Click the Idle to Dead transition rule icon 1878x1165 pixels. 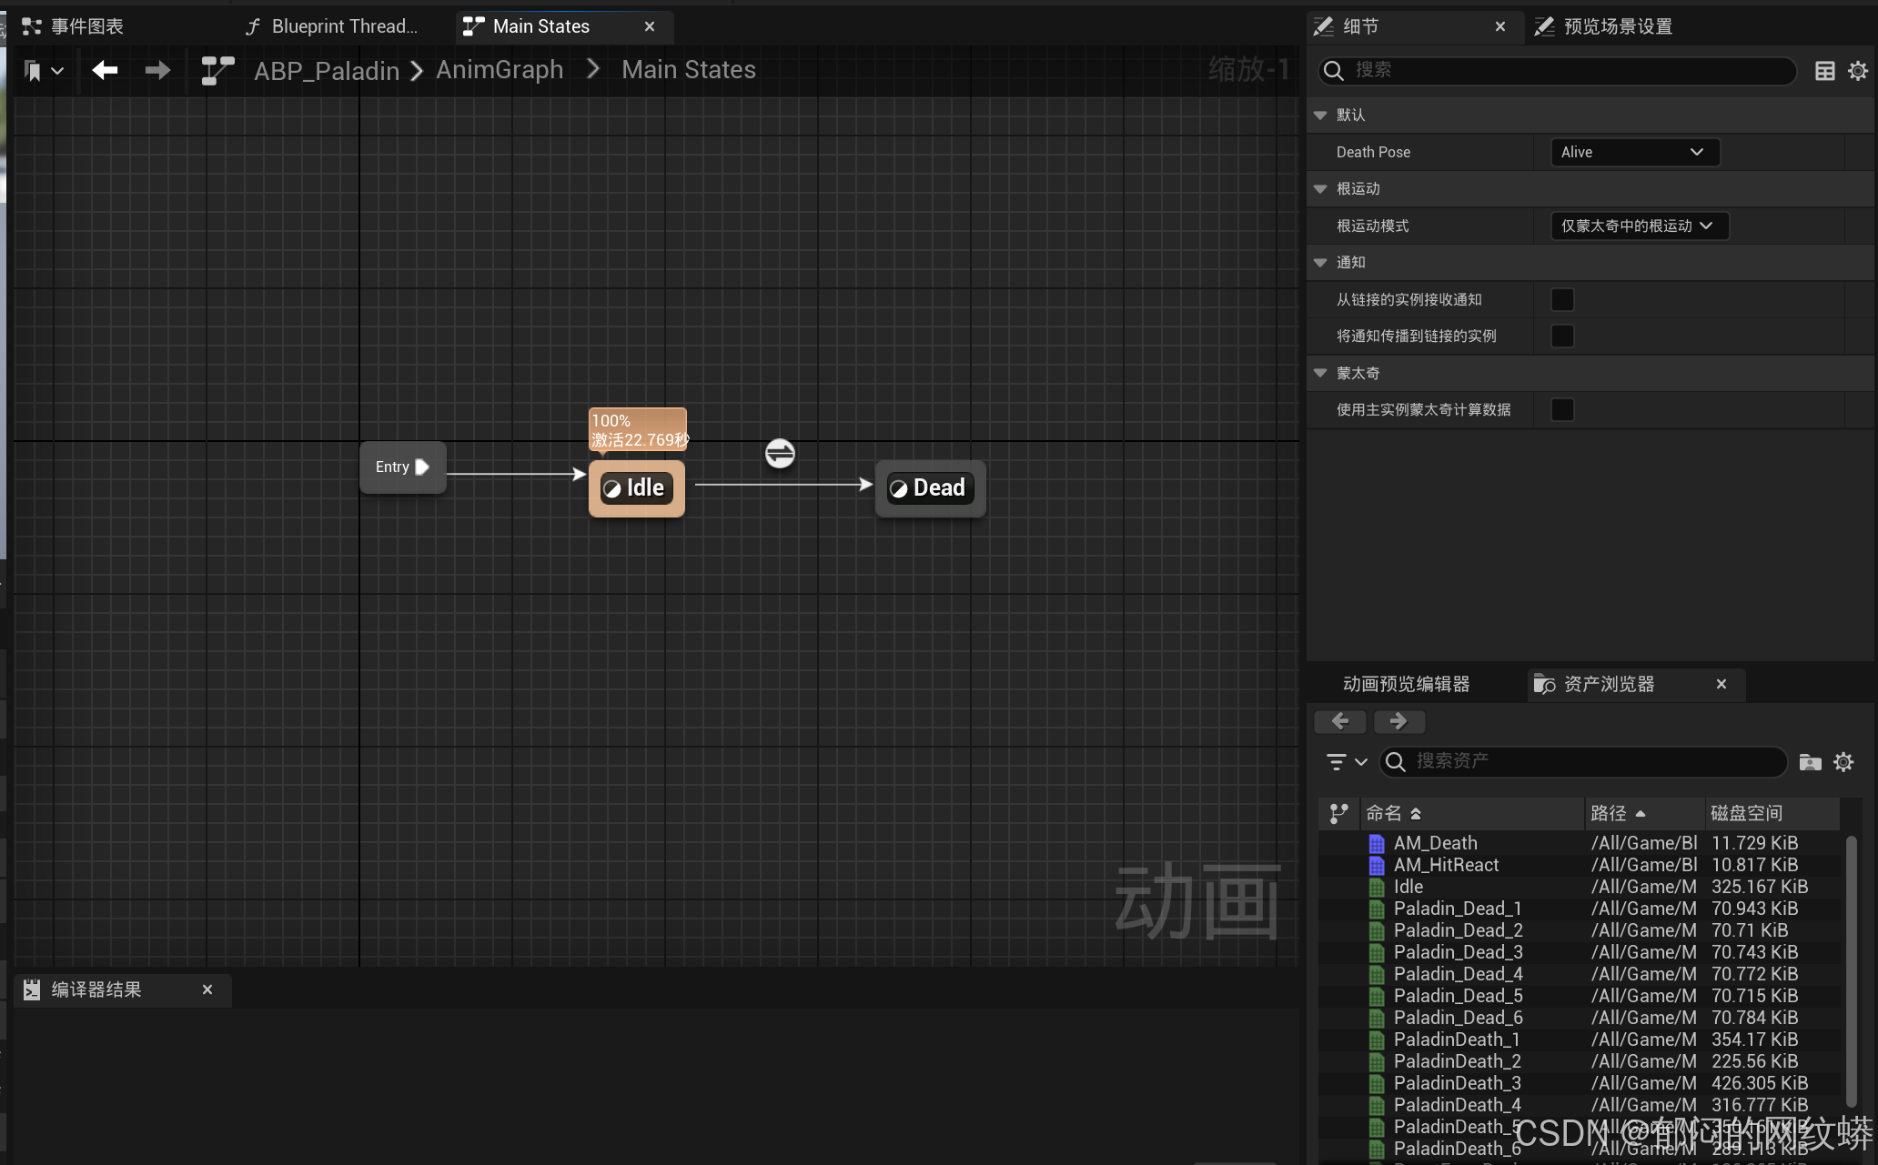(x=780, y=453)
